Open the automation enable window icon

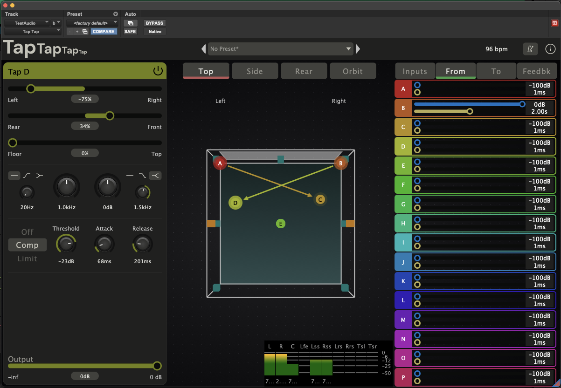pos(130,23)
